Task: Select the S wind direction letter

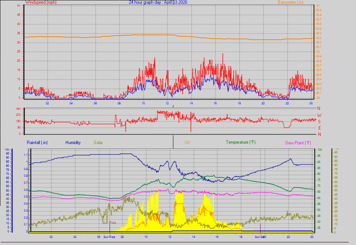Action: click(319, 121)
